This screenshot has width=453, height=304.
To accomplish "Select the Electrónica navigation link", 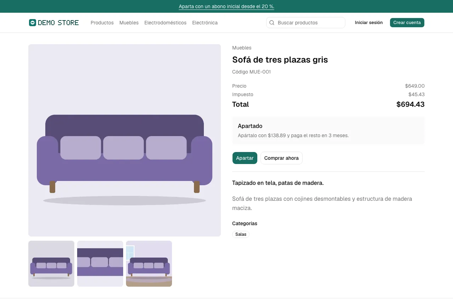I will pyautogui.click(x=205, y=23).
